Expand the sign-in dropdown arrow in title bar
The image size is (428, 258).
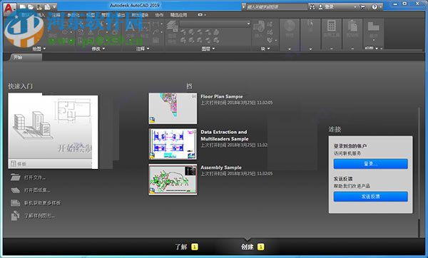click(x=355, y=7)
